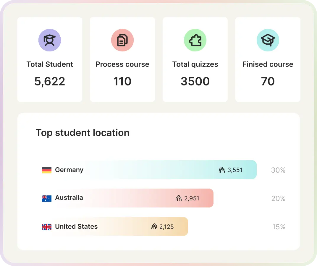The width and height of the screenshot is (317, 266).
Task: Click the 15% label for United States
Action: (x=279, y=227)
